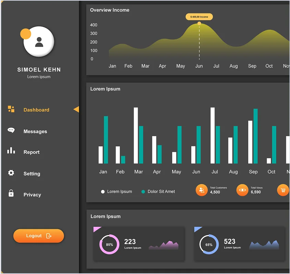Viewport: 290px width, 274px height.
Task: Click the Total Views eye icon
Action: 242,190
